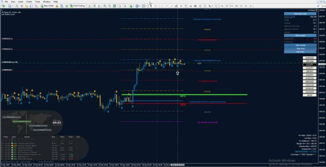Expand the Indicators dropdown arrow
This screenshot has height=167, width=326.
tap(133, 6)
